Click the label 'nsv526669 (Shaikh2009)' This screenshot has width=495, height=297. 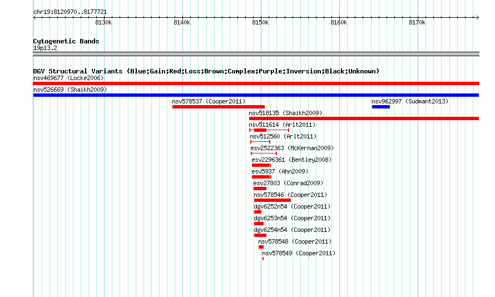click(70, 90)
